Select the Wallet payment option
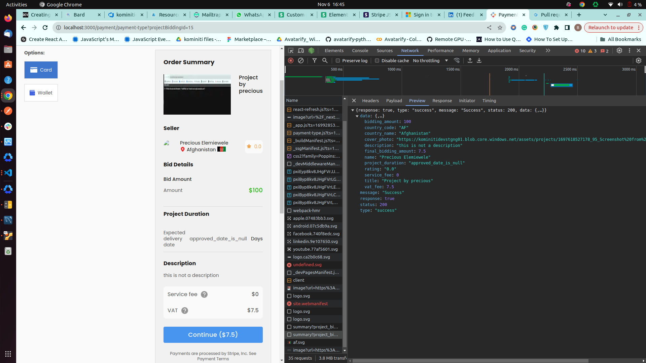 [x=41, y=93]
